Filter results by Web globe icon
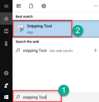Viewport: 99px width, 102px height. click(x=44, y=6)
